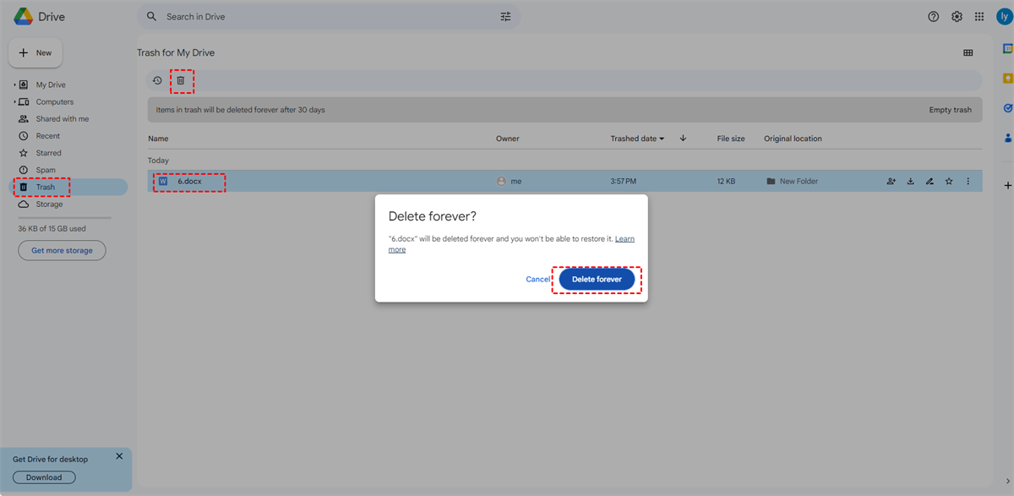Viewport: 1014px width, 496px height.
Task: Click the File size column header
Action: pyautogui.click(x=731, y=139)
